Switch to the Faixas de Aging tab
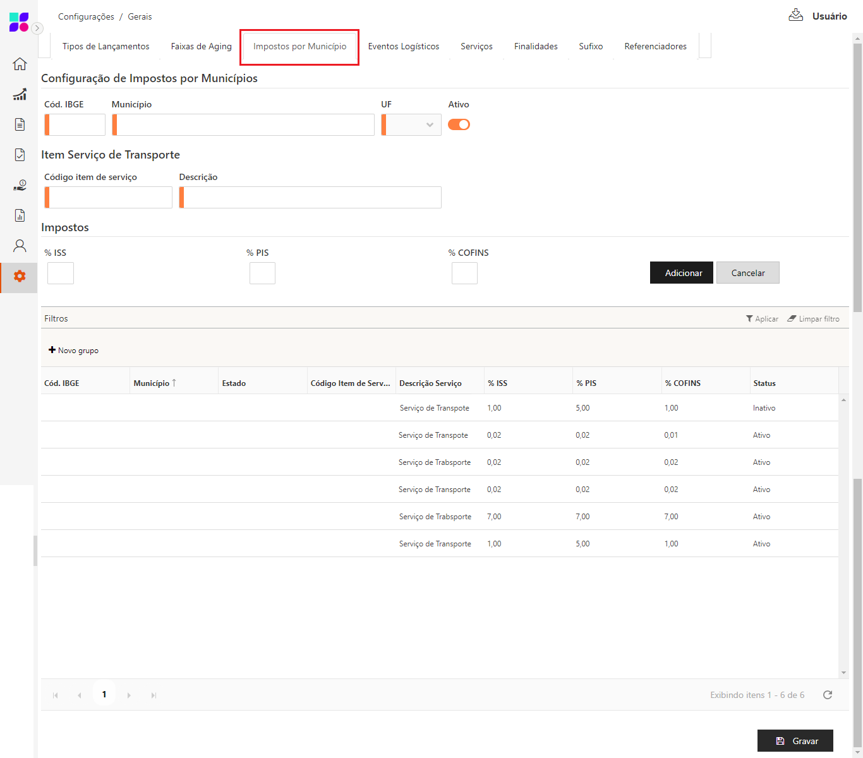The height and width of the screenshot is (758, 863). click(x=201, y=46)
